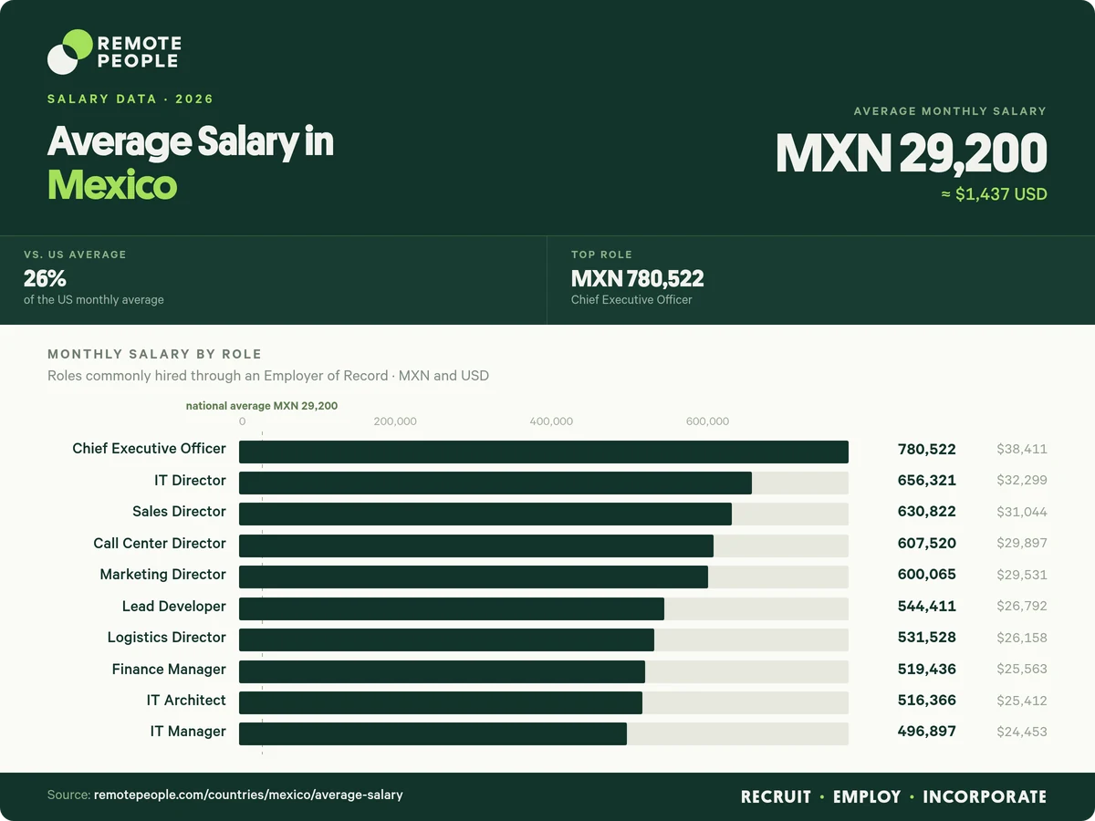Click the 'IT Director' row label
The image size is (1095, 821).
click(x=190, y=480)
